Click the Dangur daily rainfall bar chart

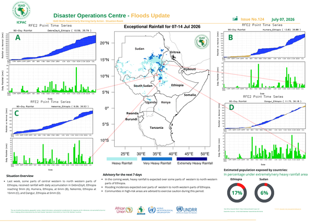coord(265,146)
